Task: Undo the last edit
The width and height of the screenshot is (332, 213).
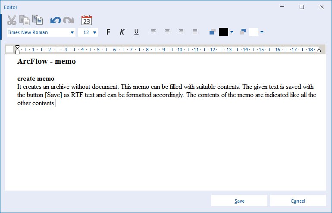Action: coord(56,20)
